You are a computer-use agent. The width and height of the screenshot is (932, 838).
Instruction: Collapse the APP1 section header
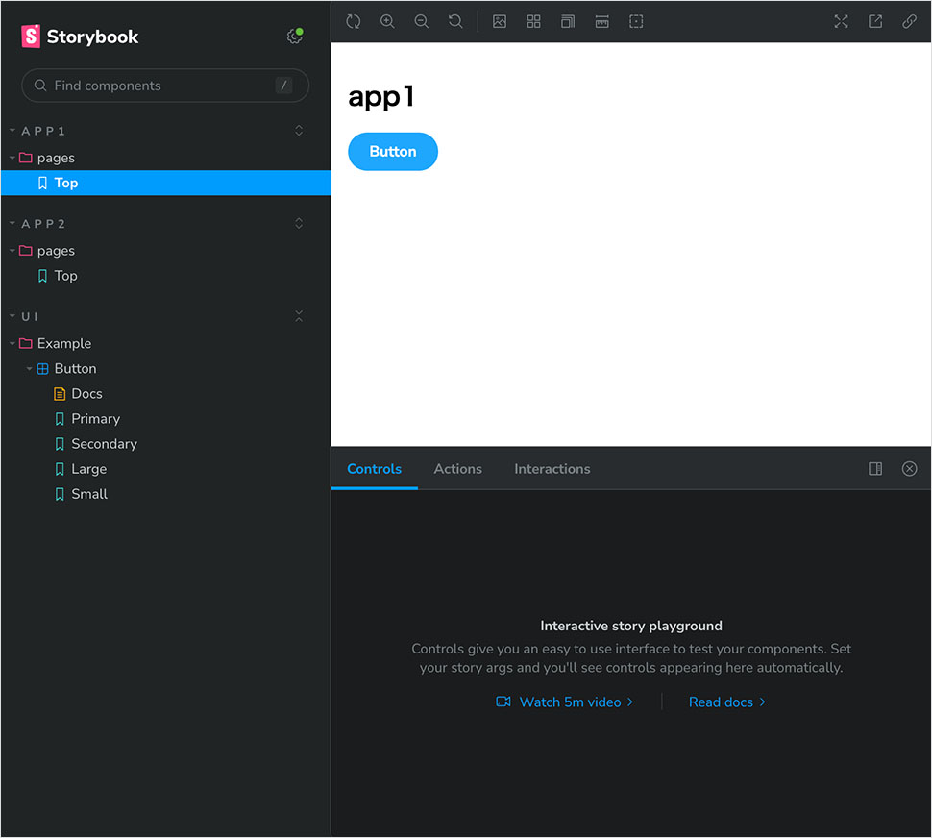(x=43, y=131)
